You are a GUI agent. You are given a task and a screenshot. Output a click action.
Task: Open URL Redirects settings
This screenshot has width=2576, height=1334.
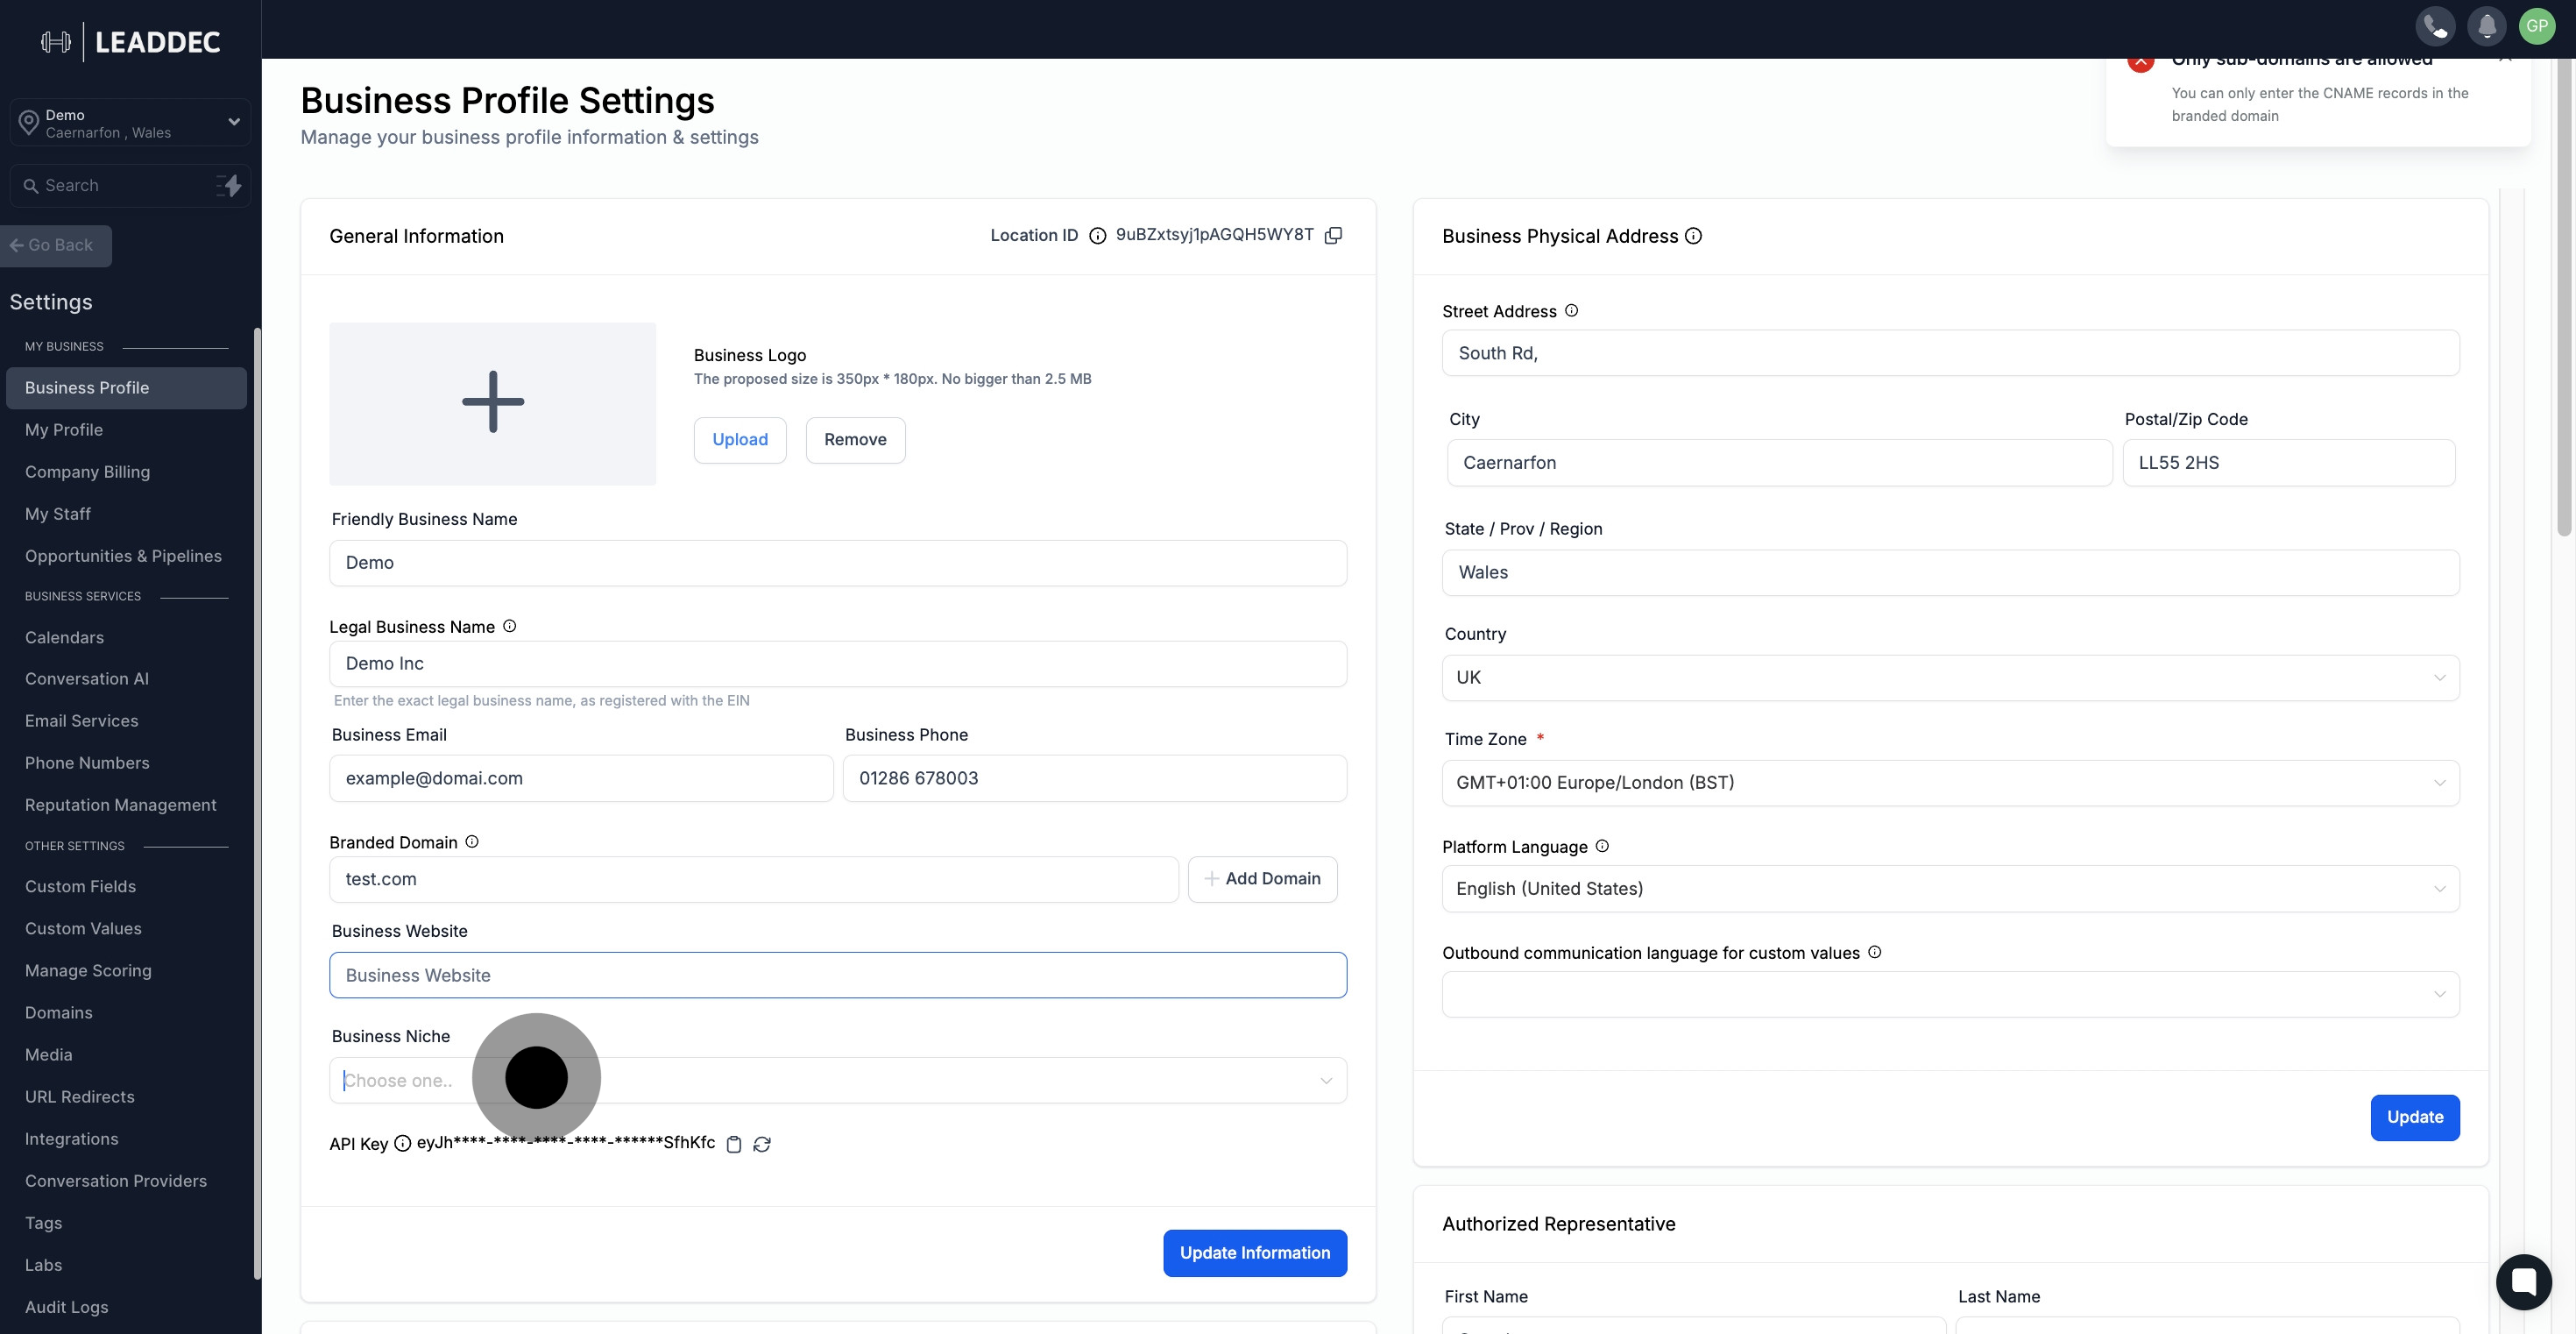pyautogui.click(x=79, y=1097)
